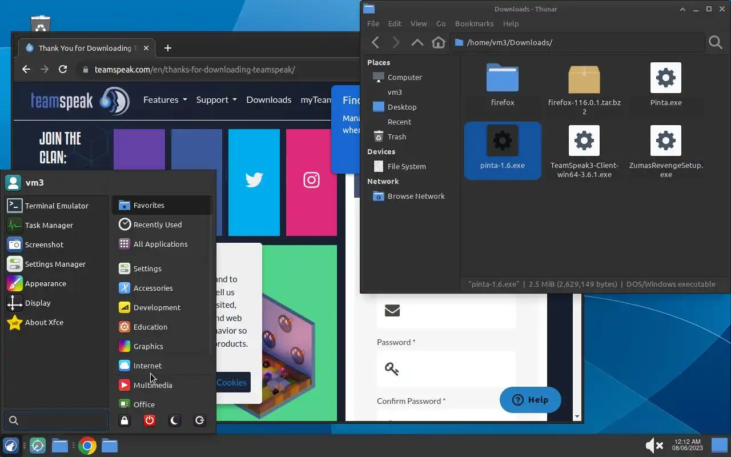Go back in Thunar navigation

[375, 42]
